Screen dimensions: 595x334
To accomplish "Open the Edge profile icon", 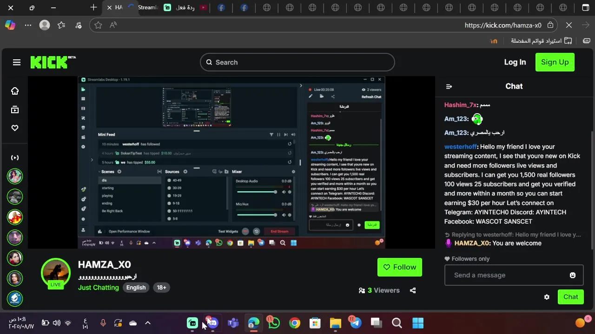I will pos(45,25).
